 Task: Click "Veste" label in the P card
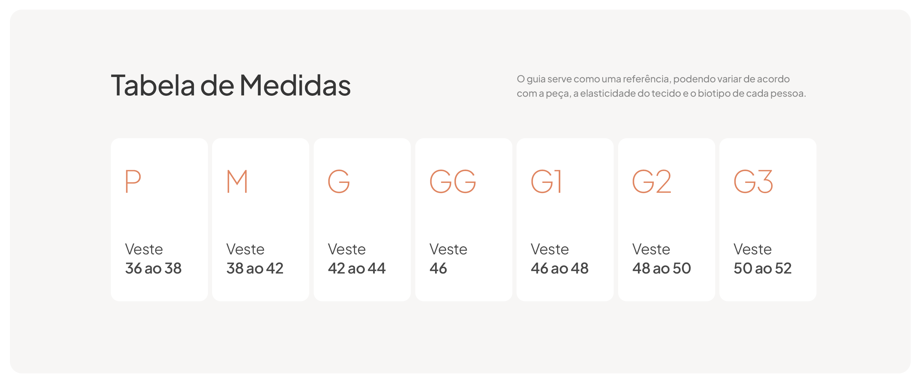coord(144,249)
